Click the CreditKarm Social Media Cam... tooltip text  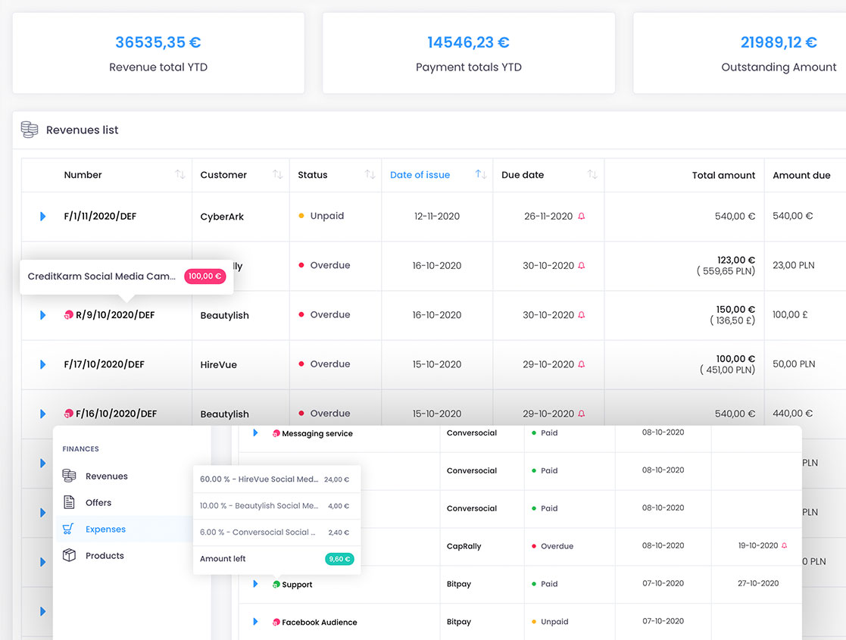[x=101, y=276]
